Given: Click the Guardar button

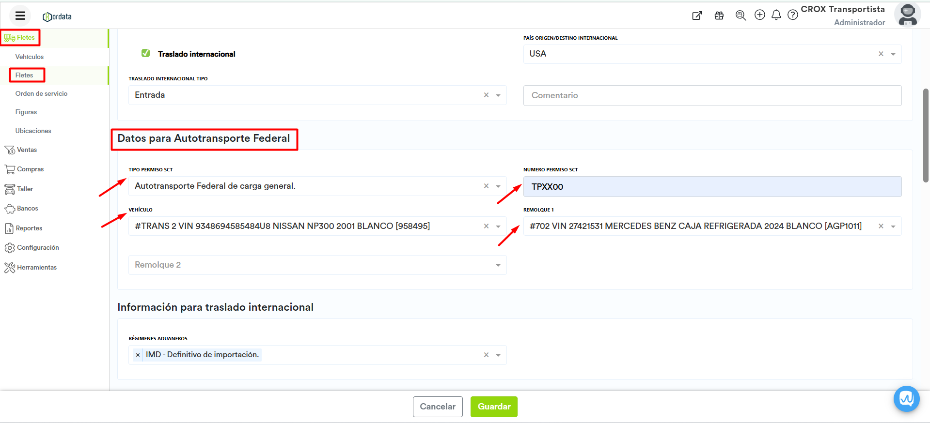Looking at the screenshot, I should (x=493, y=407).
